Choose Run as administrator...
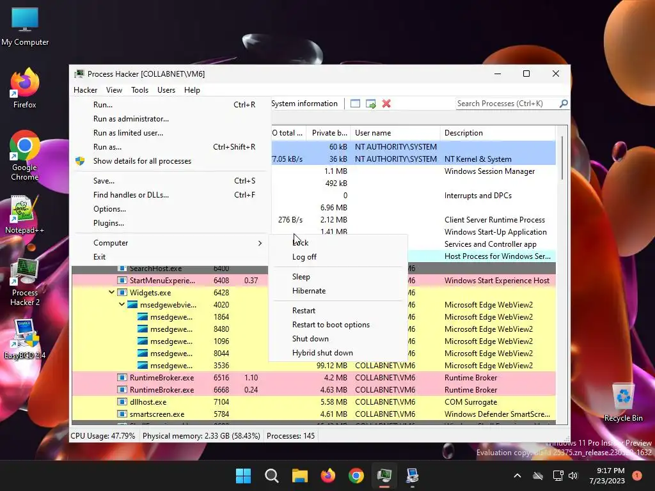This screenshot has width=655, height=491. (x=170, y=119)
